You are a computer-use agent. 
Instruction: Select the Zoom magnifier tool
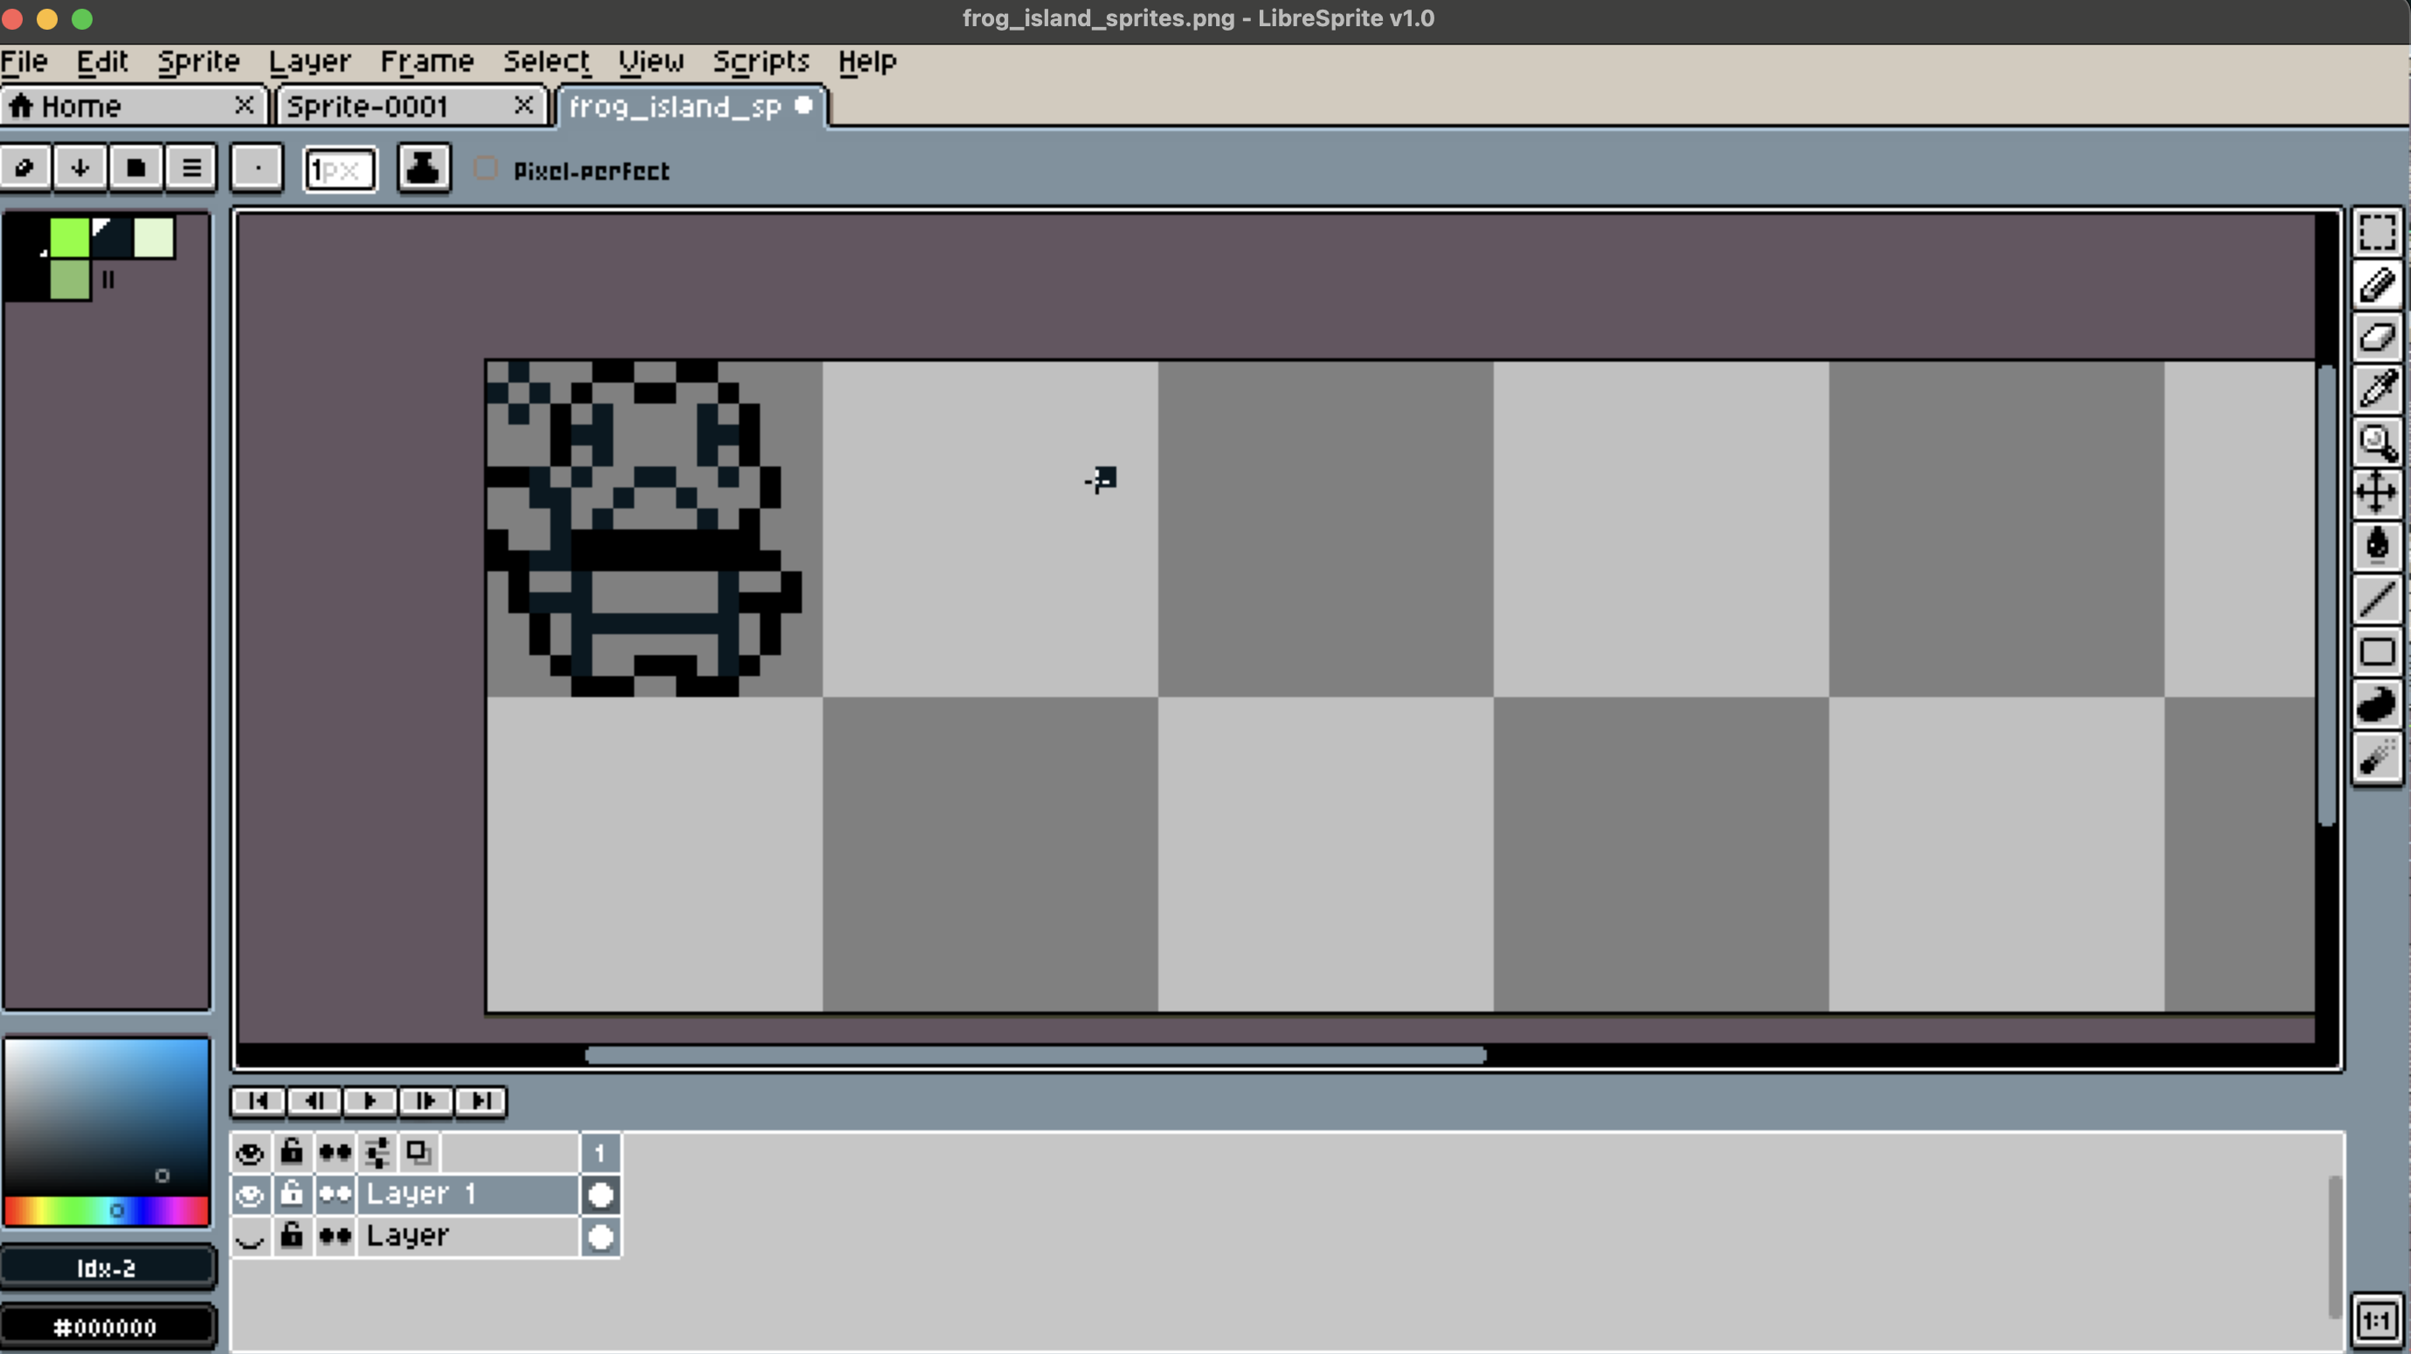2376,441
